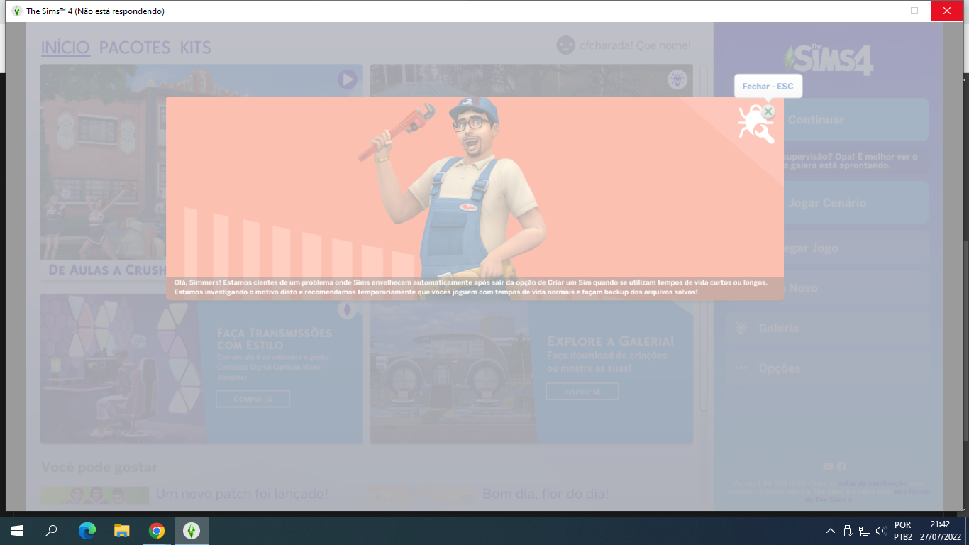The image size is (969, 545).
Task: Open The Sims YouTube channel icon
Action: pos(828,466)
